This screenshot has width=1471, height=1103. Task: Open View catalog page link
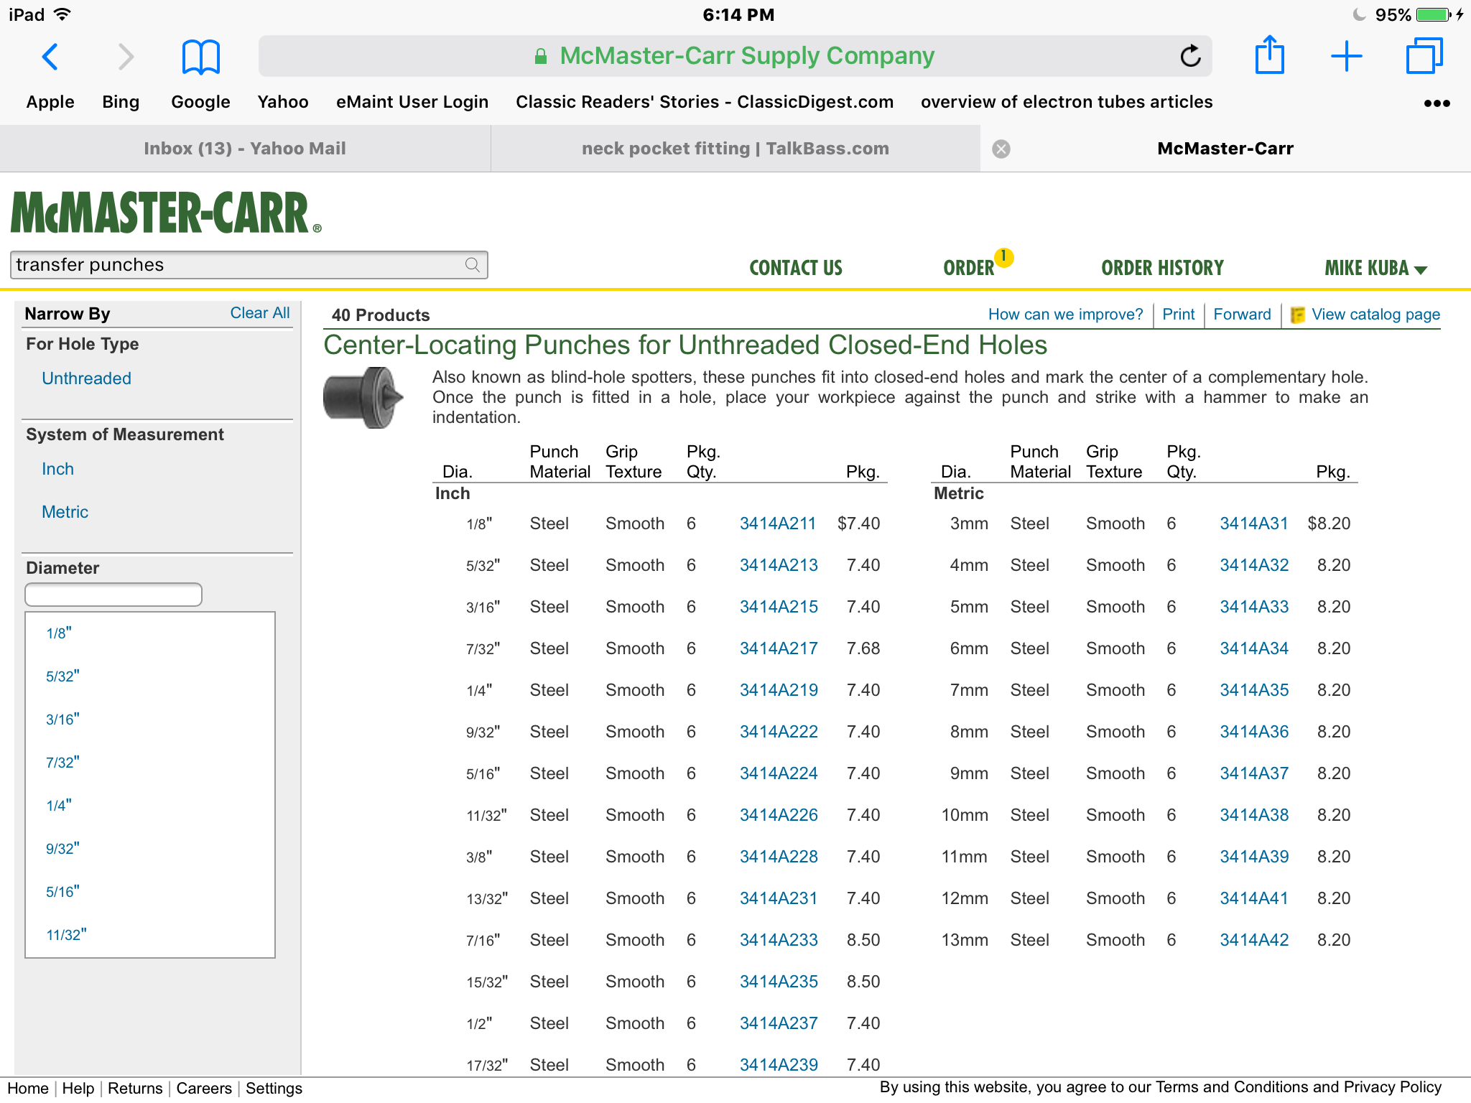(1375, 315)
